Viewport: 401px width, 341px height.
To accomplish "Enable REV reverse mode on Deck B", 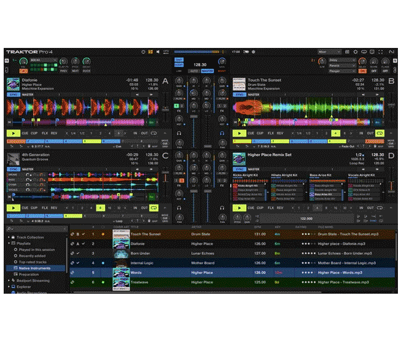I will coord(280,133).
